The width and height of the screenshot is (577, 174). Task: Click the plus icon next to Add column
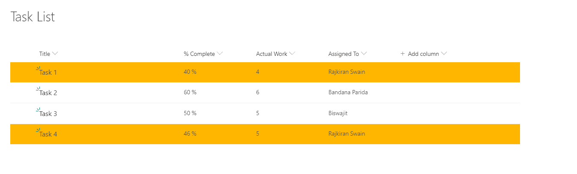[x=403, y=54]
